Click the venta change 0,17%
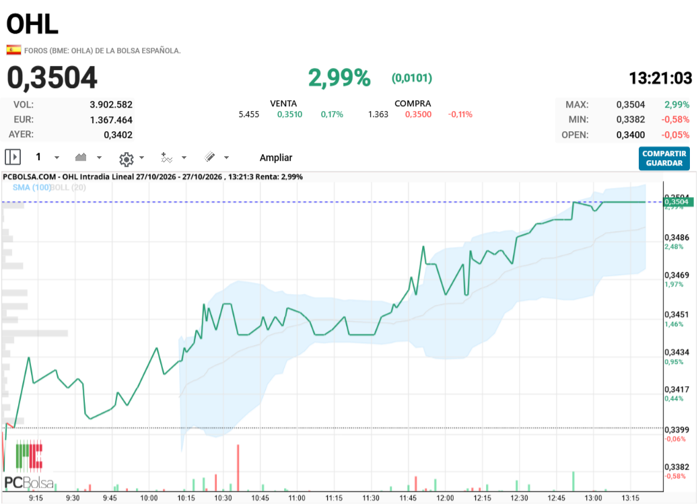Viewport: 698px width, 504px height. 332,114
